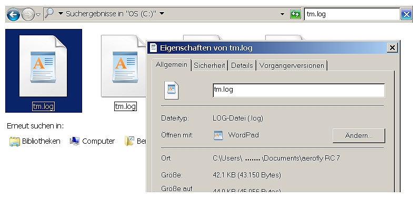Click the file name field in properties

pyautogui.click(x=299, y=90)
